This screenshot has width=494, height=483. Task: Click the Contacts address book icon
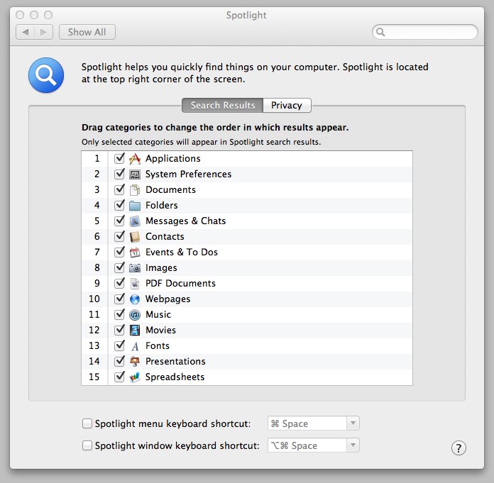(x=135, y=237)
